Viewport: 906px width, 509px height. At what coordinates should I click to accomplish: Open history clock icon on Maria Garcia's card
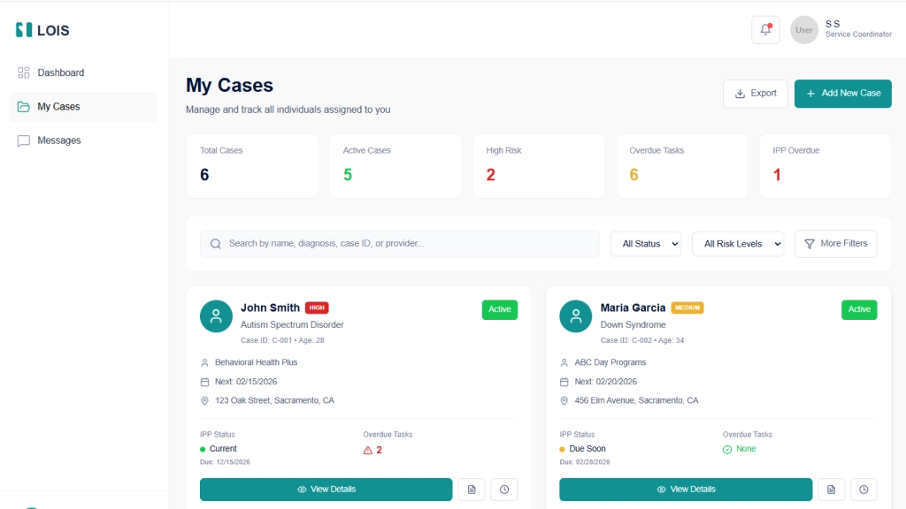click(864, 490)
